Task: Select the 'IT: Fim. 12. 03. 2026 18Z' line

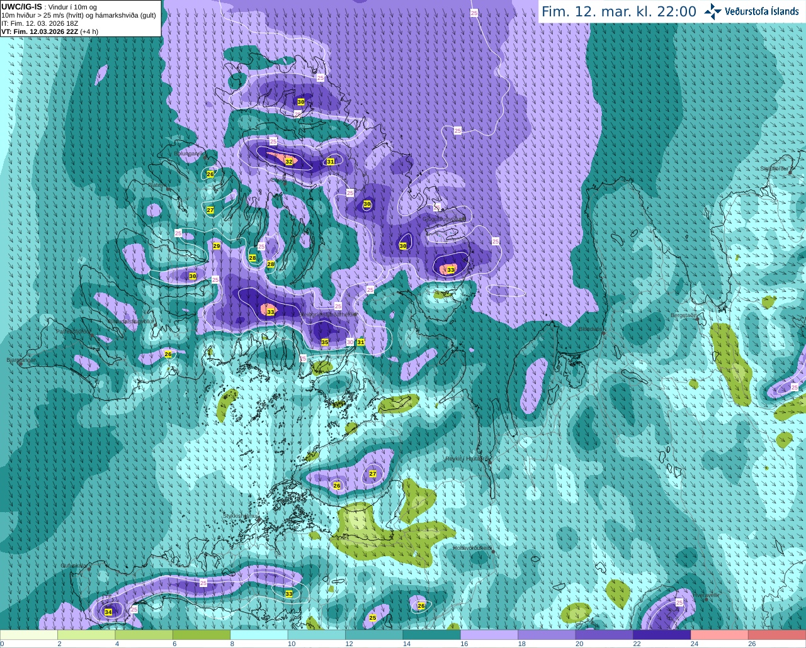Action: tap(40, 23)
